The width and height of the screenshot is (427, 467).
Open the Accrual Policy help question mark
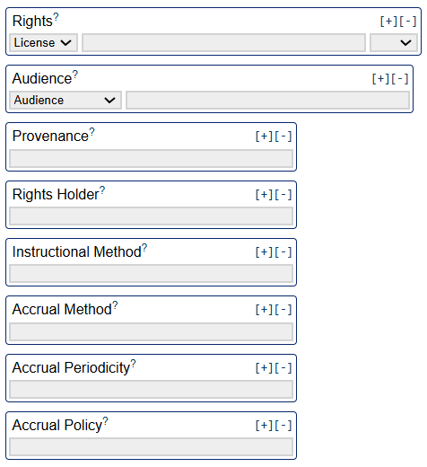[105, 421]
